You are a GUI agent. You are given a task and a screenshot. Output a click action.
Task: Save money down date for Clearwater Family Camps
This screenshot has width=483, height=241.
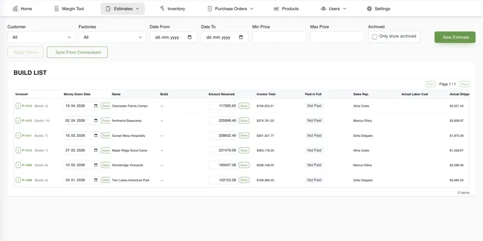coord(106,106)
